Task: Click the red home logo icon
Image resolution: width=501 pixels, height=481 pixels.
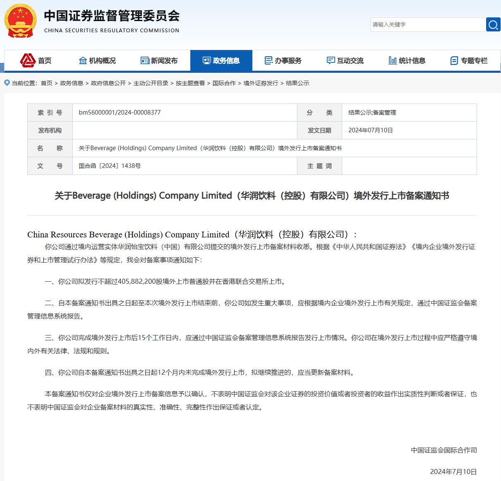Action: [x=28, y=60]
